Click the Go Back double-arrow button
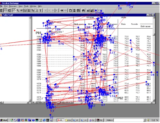The width and height of the screenshot is (160, 123). (62, 11)
